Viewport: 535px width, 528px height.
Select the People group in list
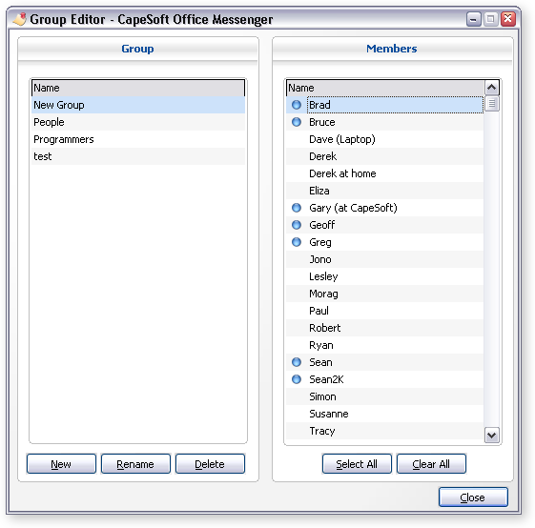coord(138,122)
